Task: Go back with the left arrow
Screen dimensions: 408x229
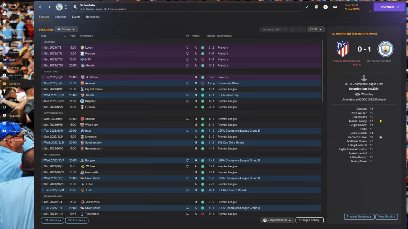Action: click(40, 7)
